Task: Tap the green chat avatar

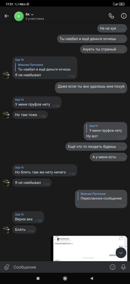Action: [19, 16]
